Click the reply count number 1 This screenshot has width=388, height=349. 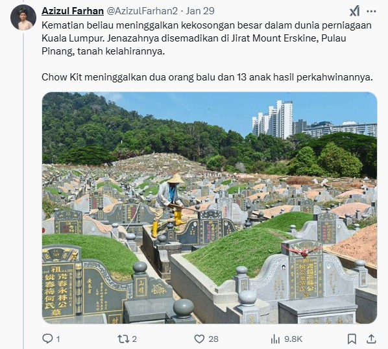click(58, 339)
